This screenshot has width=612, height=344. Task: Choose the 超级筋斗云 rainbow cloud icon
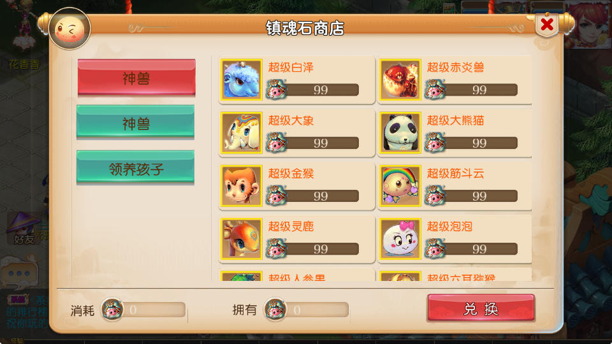400,185
